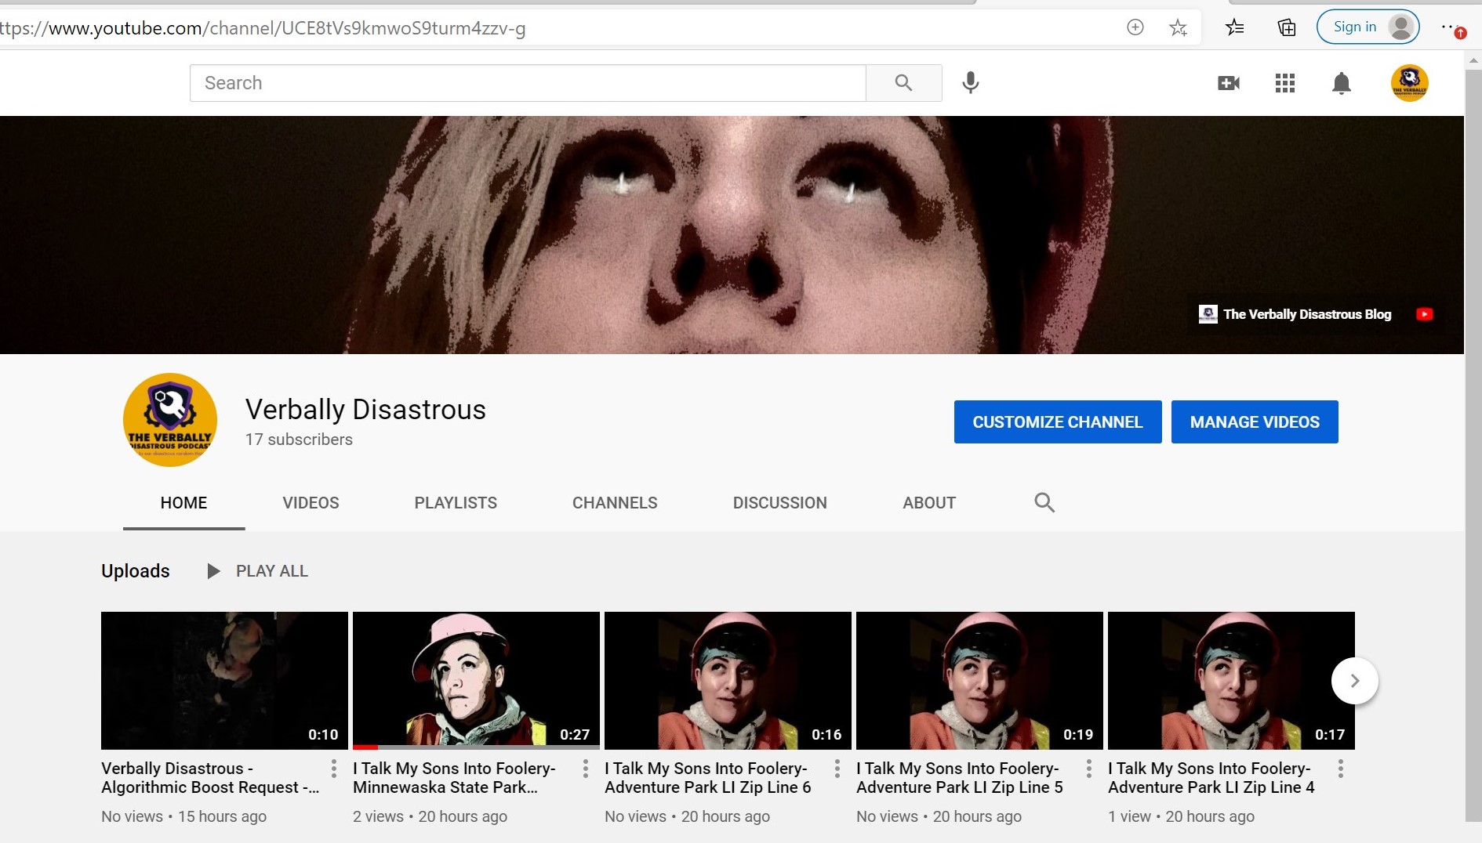This screenshot has height=843, width=1482.
Task: Click the Manage Videos button
Action: [1254, 422]
